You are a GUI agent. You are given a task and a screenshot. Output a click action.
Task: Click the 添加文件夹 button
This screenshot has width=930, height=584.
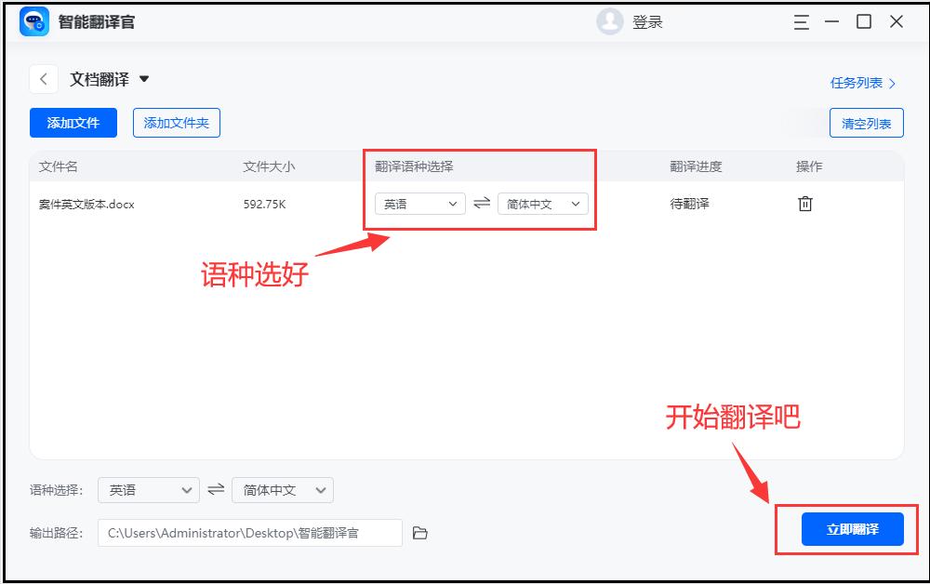pos(176,122)
